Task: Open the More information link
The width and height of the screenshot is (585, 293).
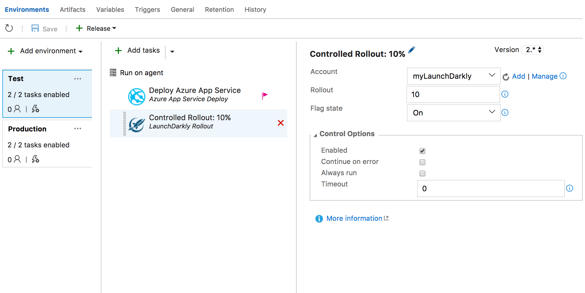Action: [354, 218]
